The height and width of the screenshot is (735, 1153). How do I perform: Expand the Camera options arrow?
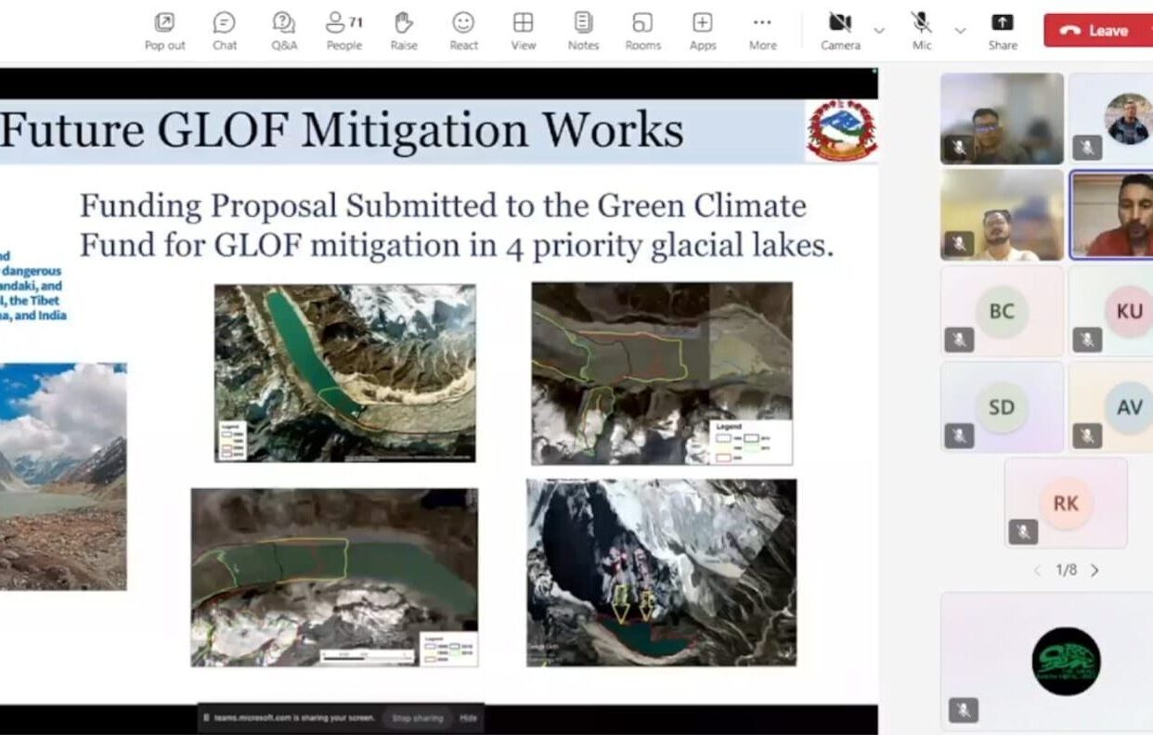click(879, 31)
